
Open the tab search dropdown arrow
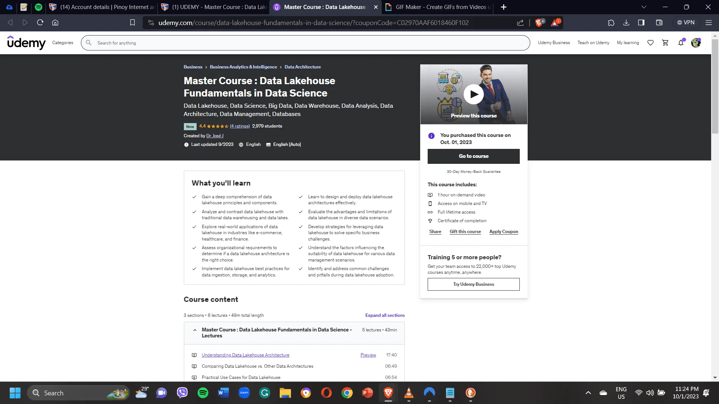tap(644, 7)
